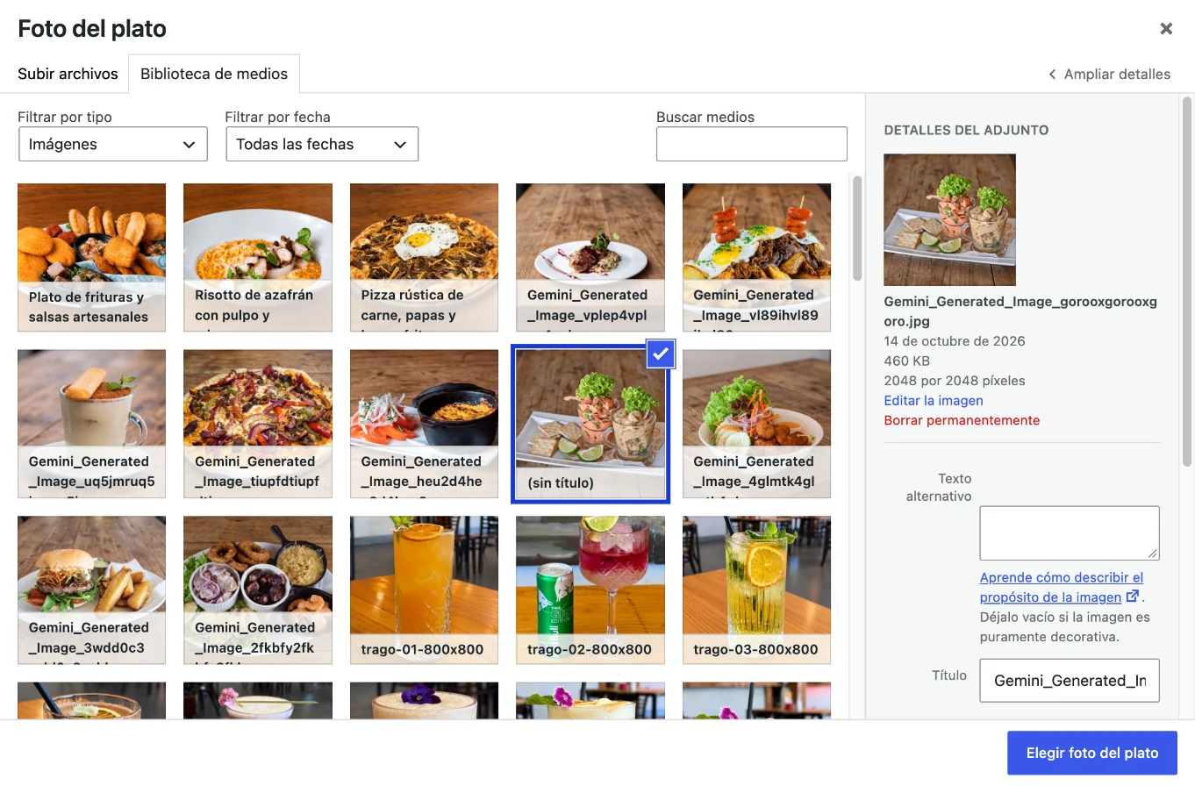Viewport: 1195px width, 786px height.
Task: Select Plato de frituras y salsas thumbnail
Action: [x=92, y=257]
